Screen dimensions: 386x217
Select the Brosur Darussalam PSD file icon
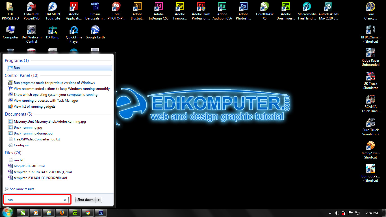click(x=95, y=11)
